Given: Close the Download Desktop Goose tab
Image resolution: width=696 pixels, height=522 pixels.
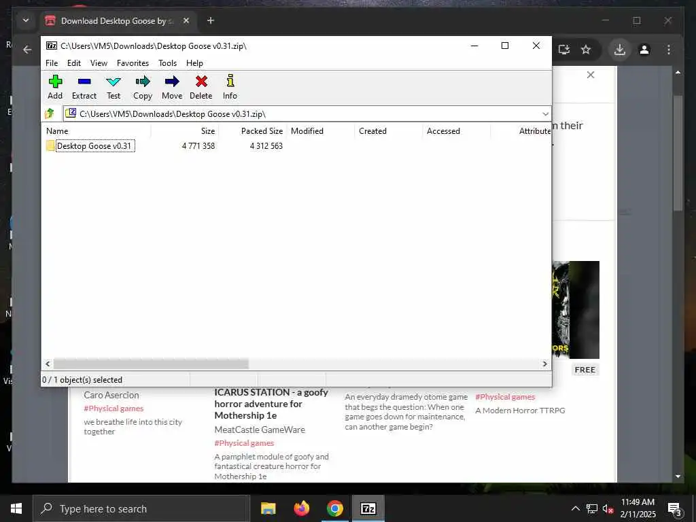Looking at the screenshot, I should 186,20.
